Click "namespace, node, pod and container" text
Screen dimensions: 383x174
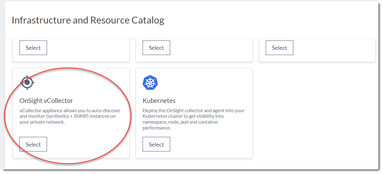coord(180,122)
